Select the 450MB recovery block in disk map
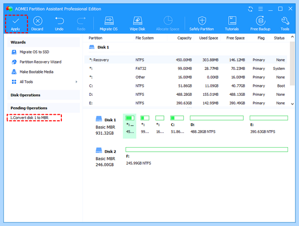 point(130,126)
